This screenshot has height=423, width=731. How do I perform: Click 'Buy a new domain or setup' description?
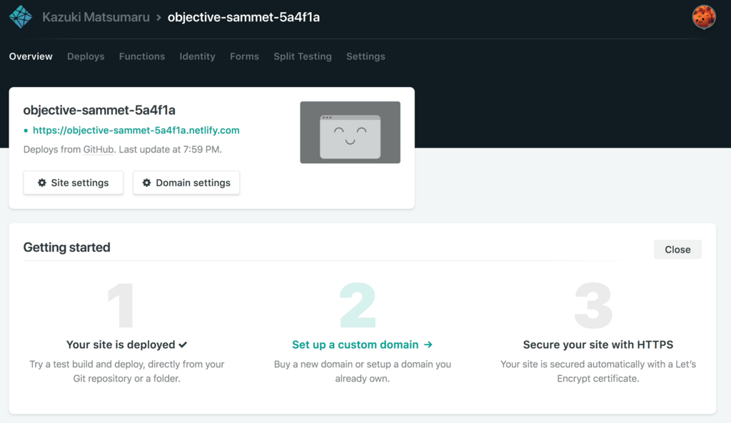[362, 372]
